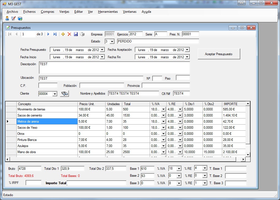
Task: Save budget using floppy disk icon
Action: (x=76, y=34)
